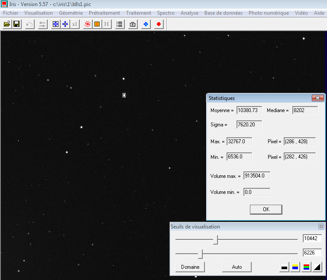The height and width of the screenshot is (280, 327).
Task: Select Volume max. value 913504.0
Action: click(x=257, y=176)
